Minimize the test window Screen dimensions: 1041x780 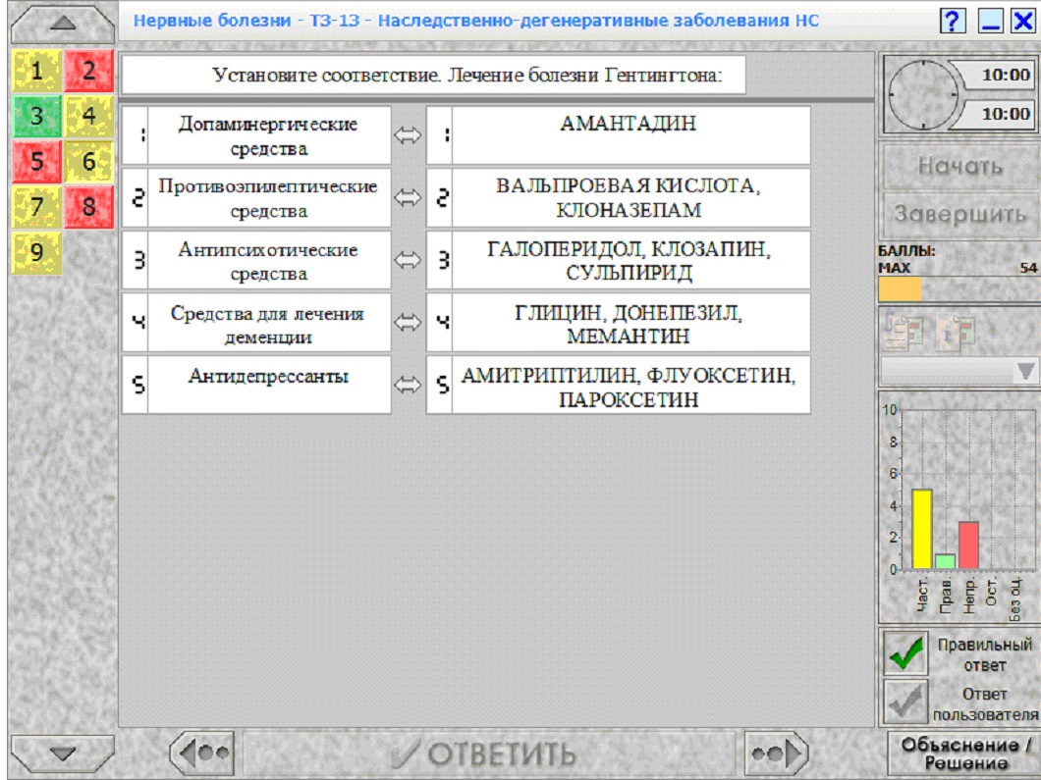tap(990, 22)
